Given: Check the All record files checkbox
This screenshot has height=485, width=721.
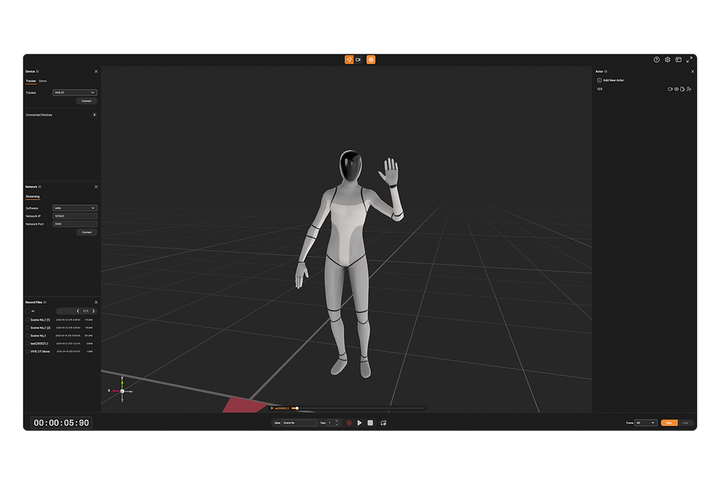Looking at the screenshot, I should click(x=28, y=311).
